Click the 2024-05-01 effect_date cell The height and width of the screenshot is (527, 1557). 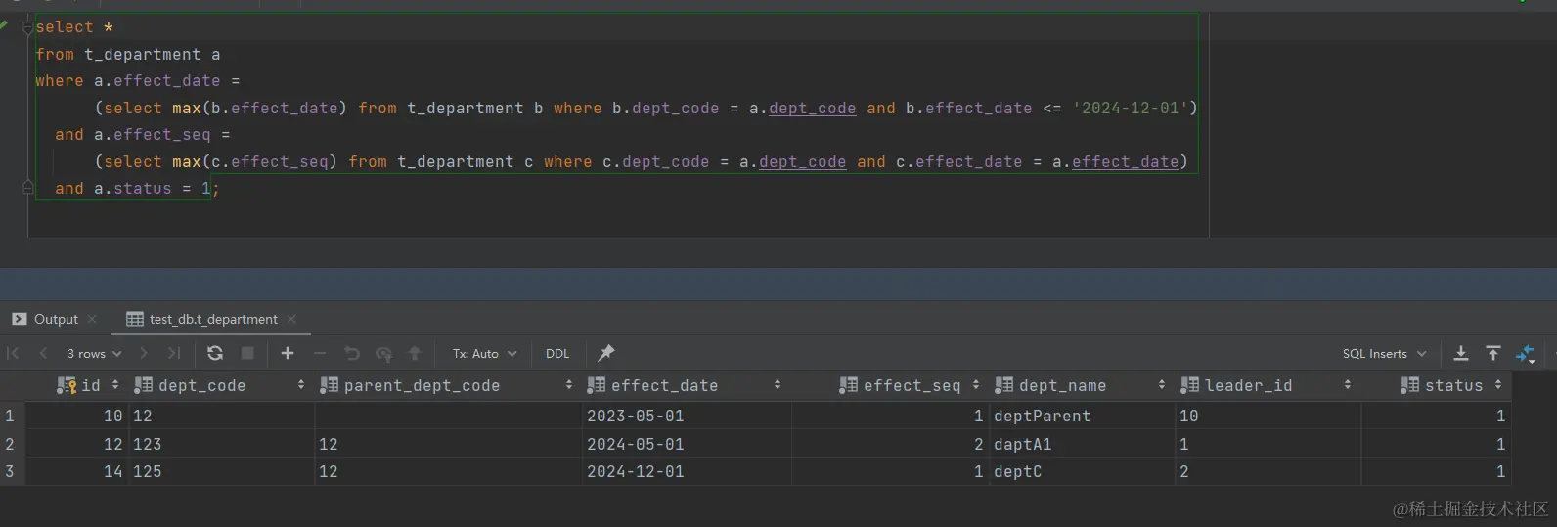[x=686, y=444]
